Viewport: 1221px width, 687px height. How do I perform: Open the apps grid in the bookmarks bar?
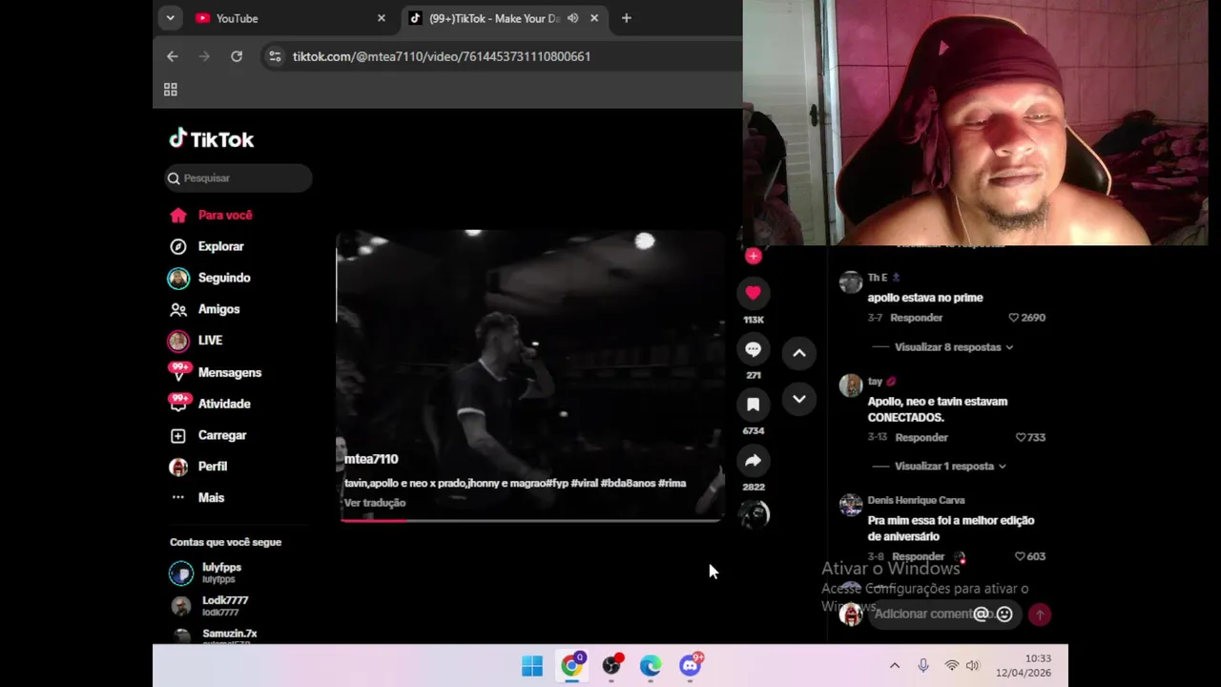pyautogui.click(x=171, y=90)
